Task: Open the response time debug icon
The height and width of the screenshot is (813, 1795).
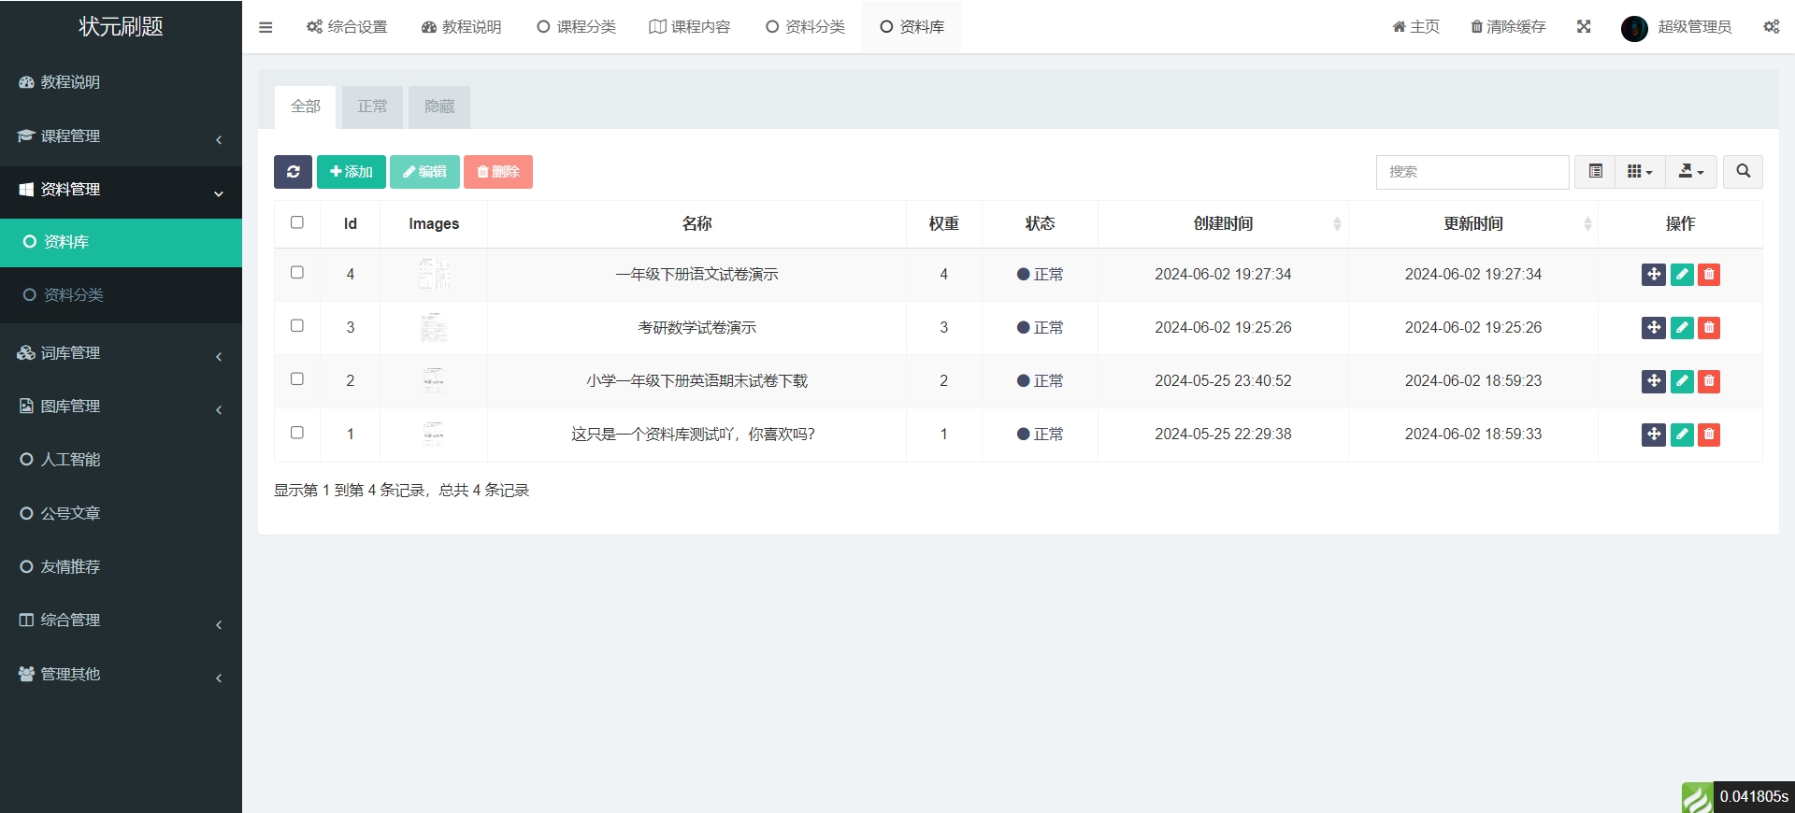Action: pos(1698,797)
